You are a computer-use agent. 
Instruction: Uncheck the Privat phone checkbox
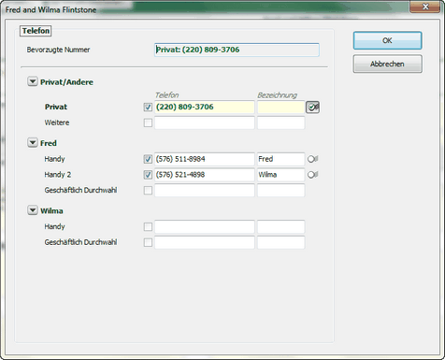(x=148, y=108)
